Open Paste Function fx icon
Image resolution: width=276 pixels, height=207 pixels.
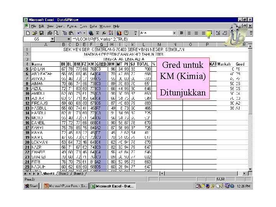[104, 33]
